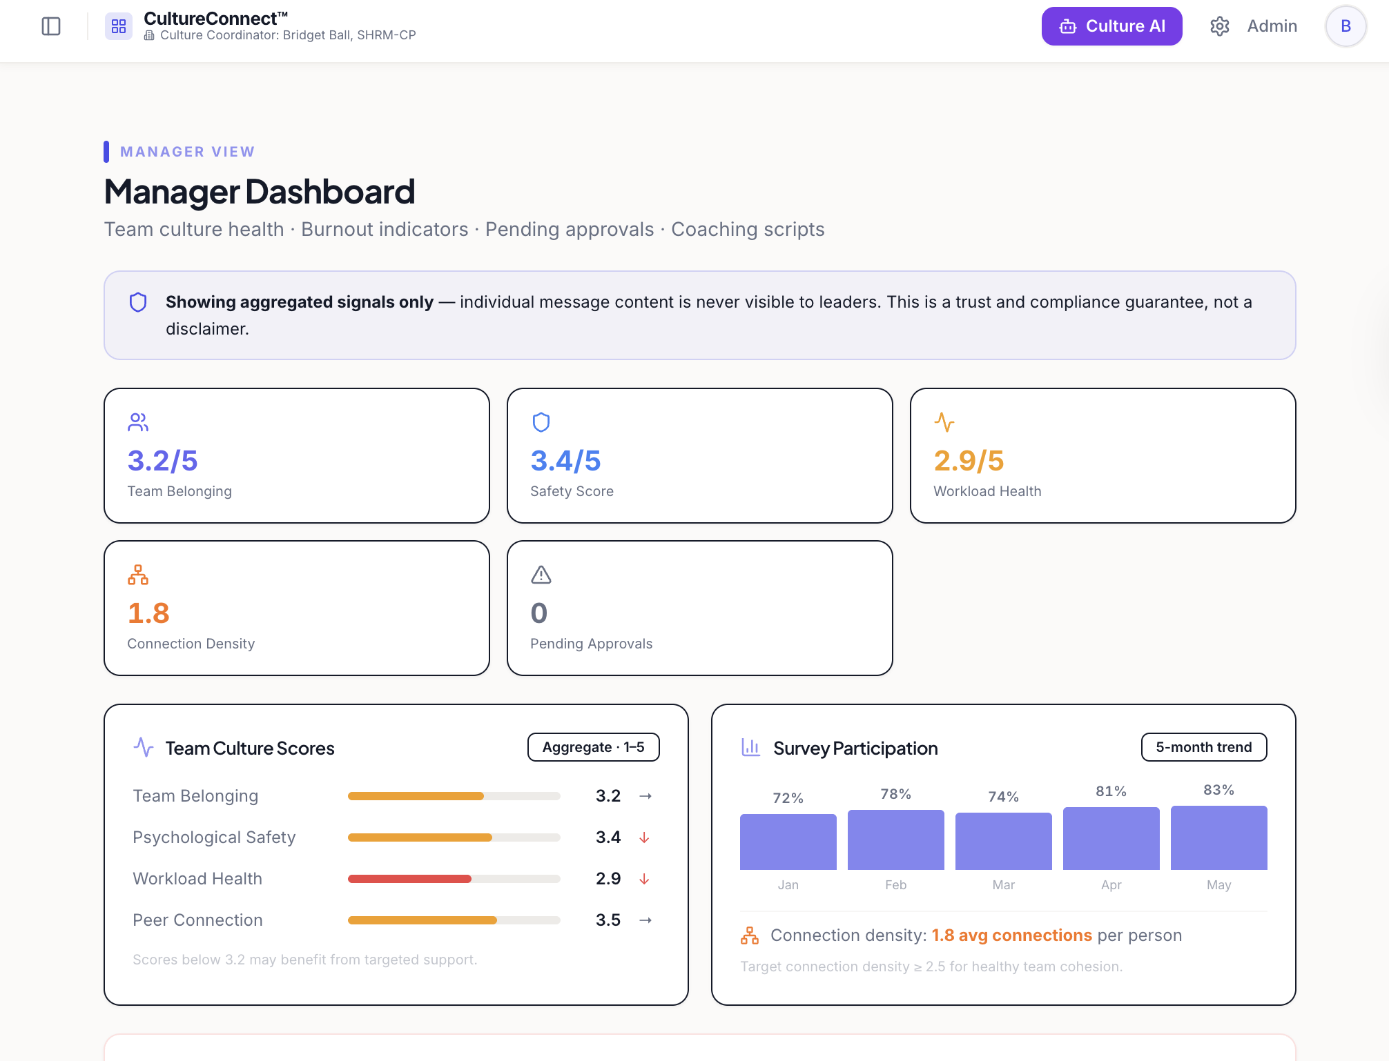The image size is (1389, 1061).
Task: Click the network icon beside Connection density text
Action: (750, 935)
